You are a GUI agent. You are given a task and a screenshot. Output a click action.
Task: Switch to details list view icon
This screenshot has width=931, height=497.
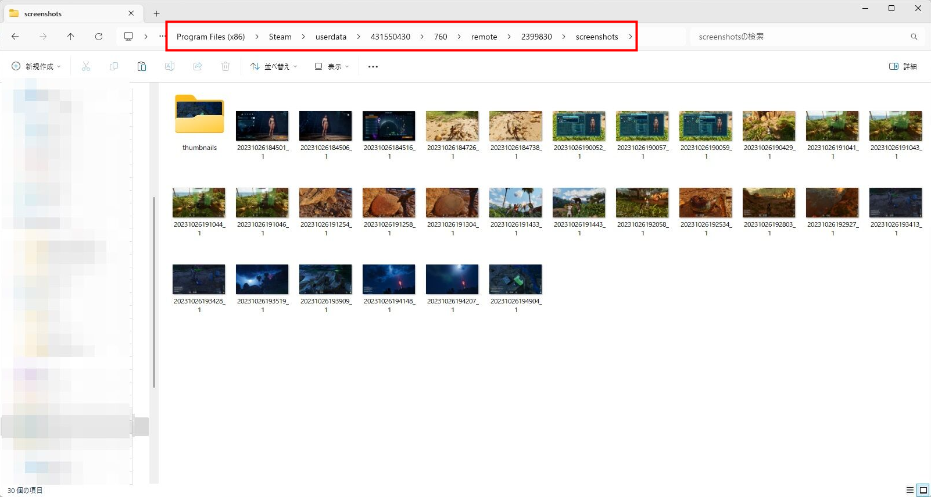coord(910,490)
